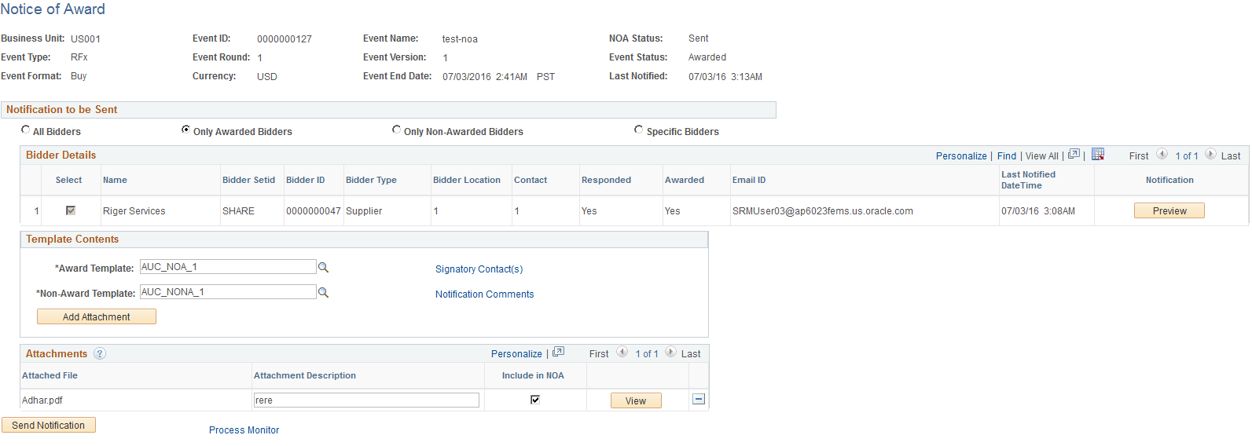Open Notification Comments link
This screenshot has height=446, width=1252.
(484, 294)
